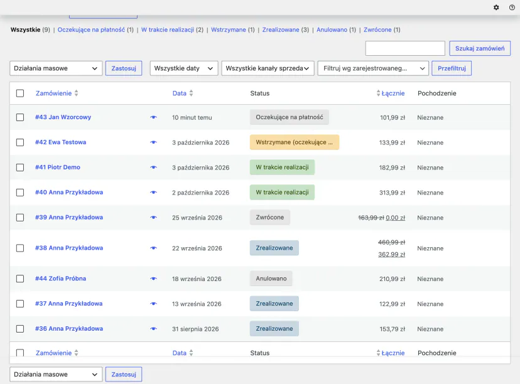Sort arrows next to top Łącznie header
This screenshot has width=520, height=384.
378,93
